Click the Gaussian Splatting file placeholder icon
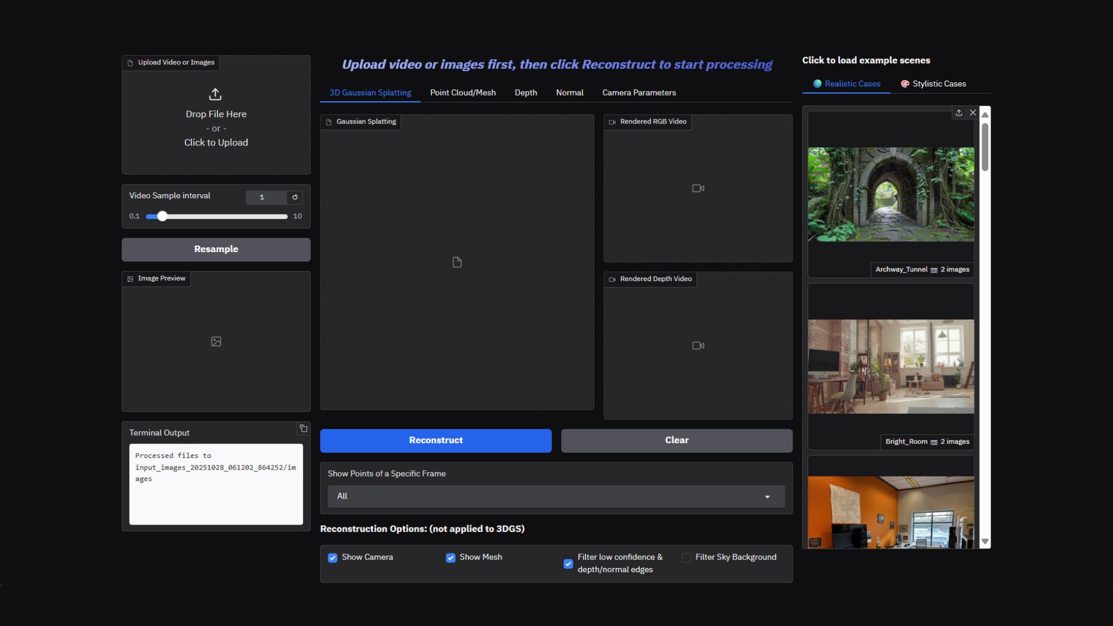This screenshot has width=1113, height=626. point(457,263)
